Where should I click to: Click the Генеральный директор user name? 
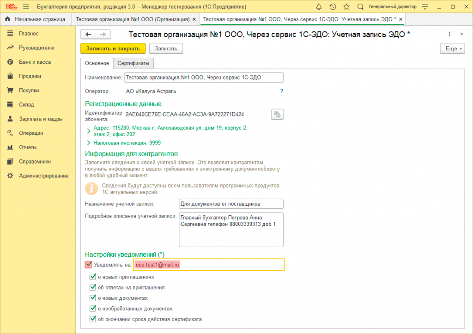(393, 6)
